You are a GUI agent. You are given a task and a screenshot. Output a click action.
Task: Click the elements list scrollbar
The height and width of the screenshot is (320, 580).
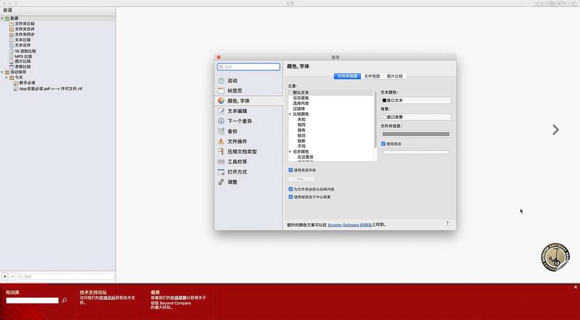click(x=376, y=119)
